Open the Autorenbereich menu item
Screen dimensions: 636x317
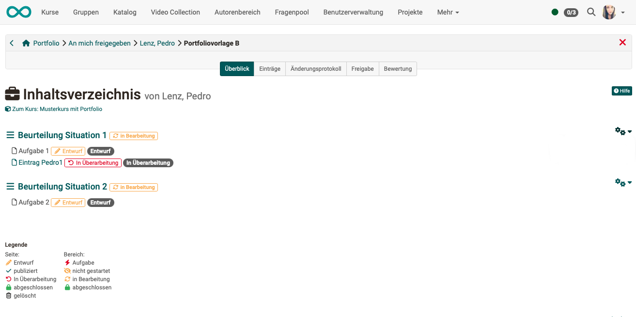(x=237, y=12)
